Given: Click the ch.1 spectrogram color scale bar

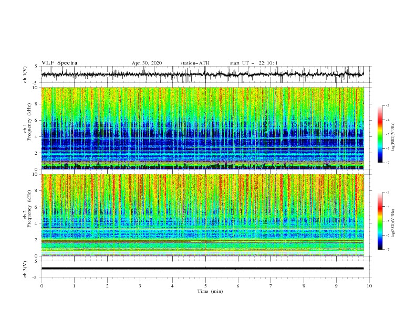Looking at the screenshot, I should [x=380, y=134].
